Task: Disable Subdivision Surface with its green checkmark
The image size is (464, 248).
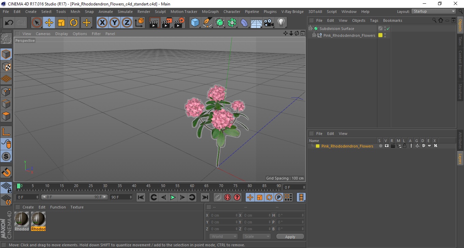Action: 388,29
